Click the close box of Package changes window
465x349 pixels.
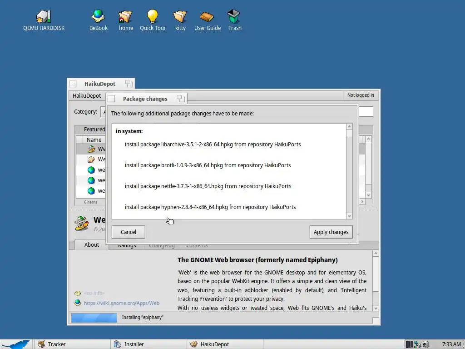pos(111,99)
